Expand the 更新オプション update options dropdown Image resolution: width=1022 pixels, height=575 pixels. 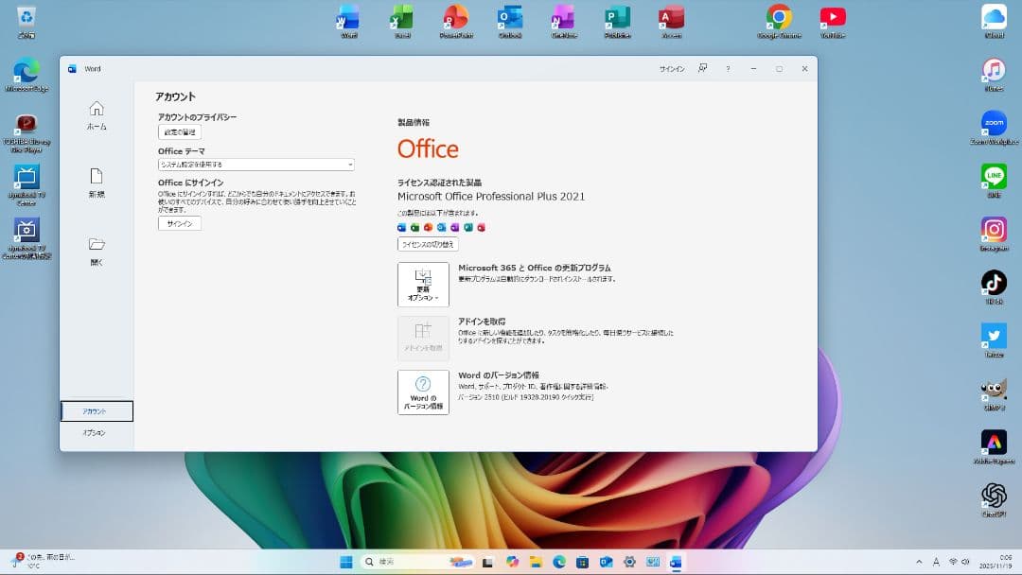tap(423, 284)
